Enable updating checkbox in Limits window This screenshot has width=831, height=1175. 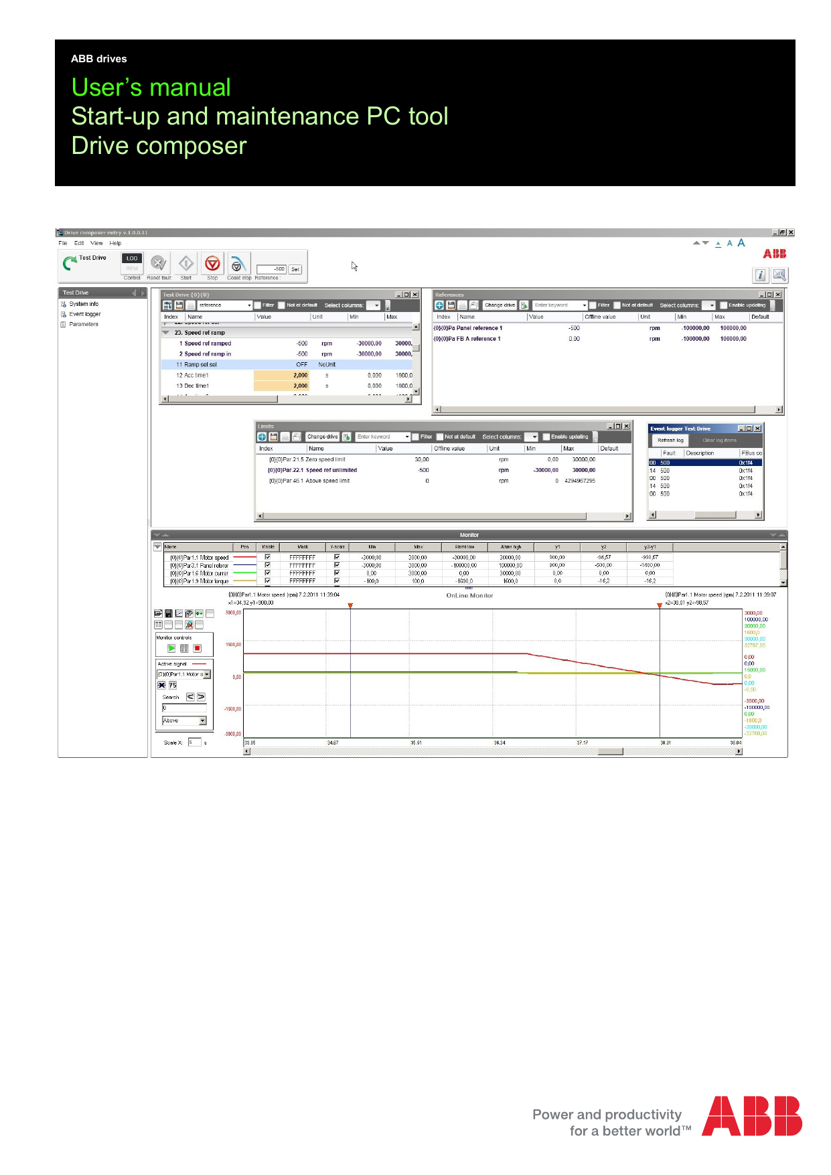pyautogui.click(x=546, y=437)
